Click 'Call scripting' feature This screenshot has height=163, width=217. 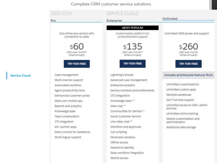119,132
